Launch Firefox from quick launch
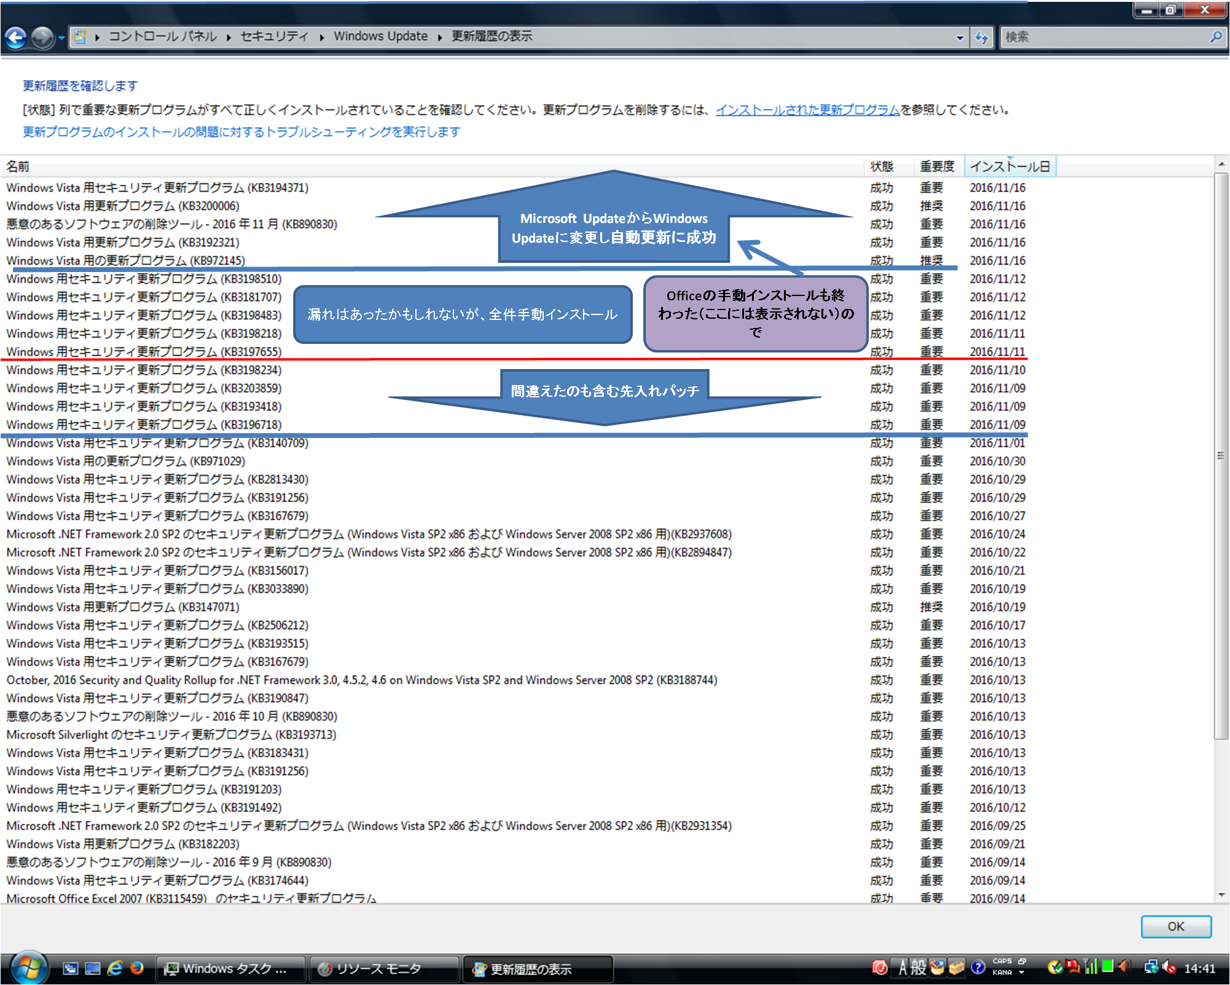Viewport: 1230px width, 985px height. (x=137, y=968)
